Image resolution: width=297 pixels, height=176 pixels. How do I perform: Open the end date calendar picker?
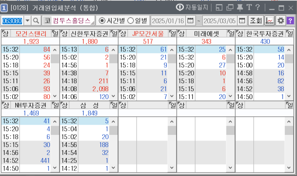242,21
